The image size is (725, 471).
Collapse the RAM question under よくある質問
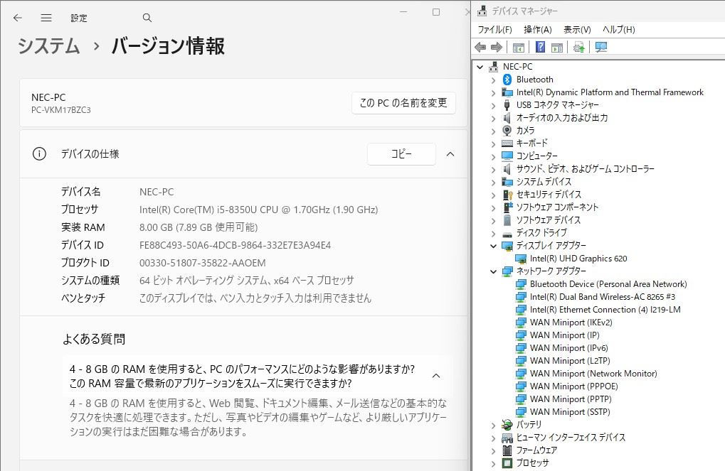point(436,376)
